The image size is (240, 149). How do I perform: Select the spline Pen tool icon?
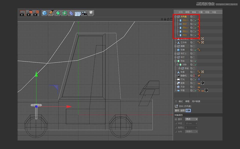tap(51, 13)
